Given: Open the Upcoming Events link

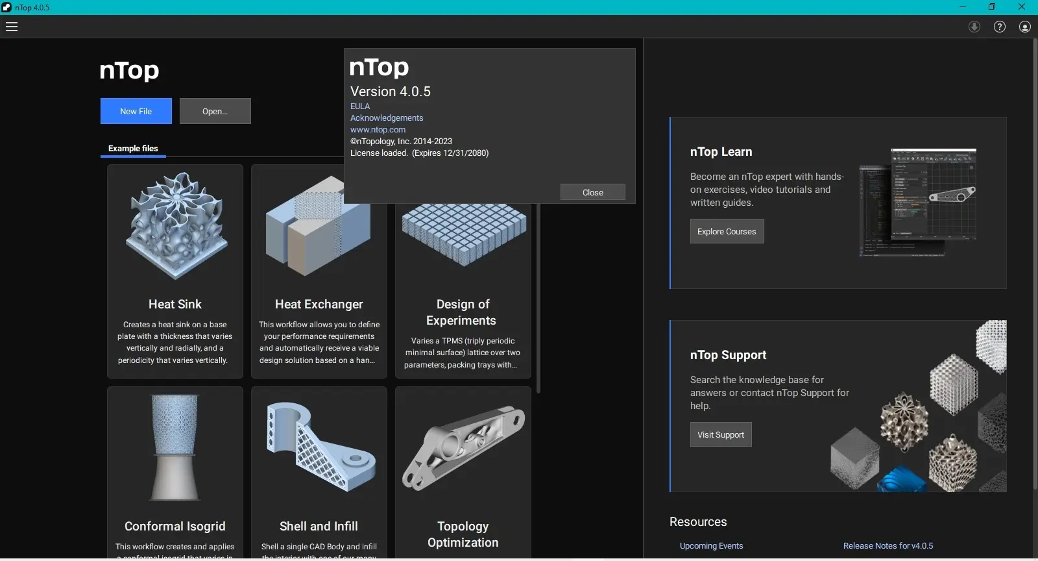Looking at the screenshot, I should pyautogui.click(x=712, y=546).
